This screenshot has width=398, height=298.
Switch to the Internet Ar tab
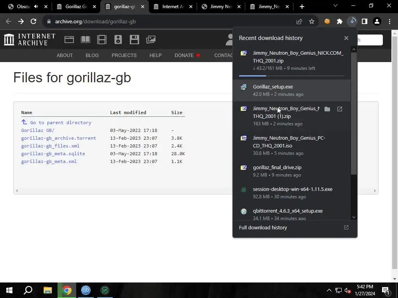point(173,7)
